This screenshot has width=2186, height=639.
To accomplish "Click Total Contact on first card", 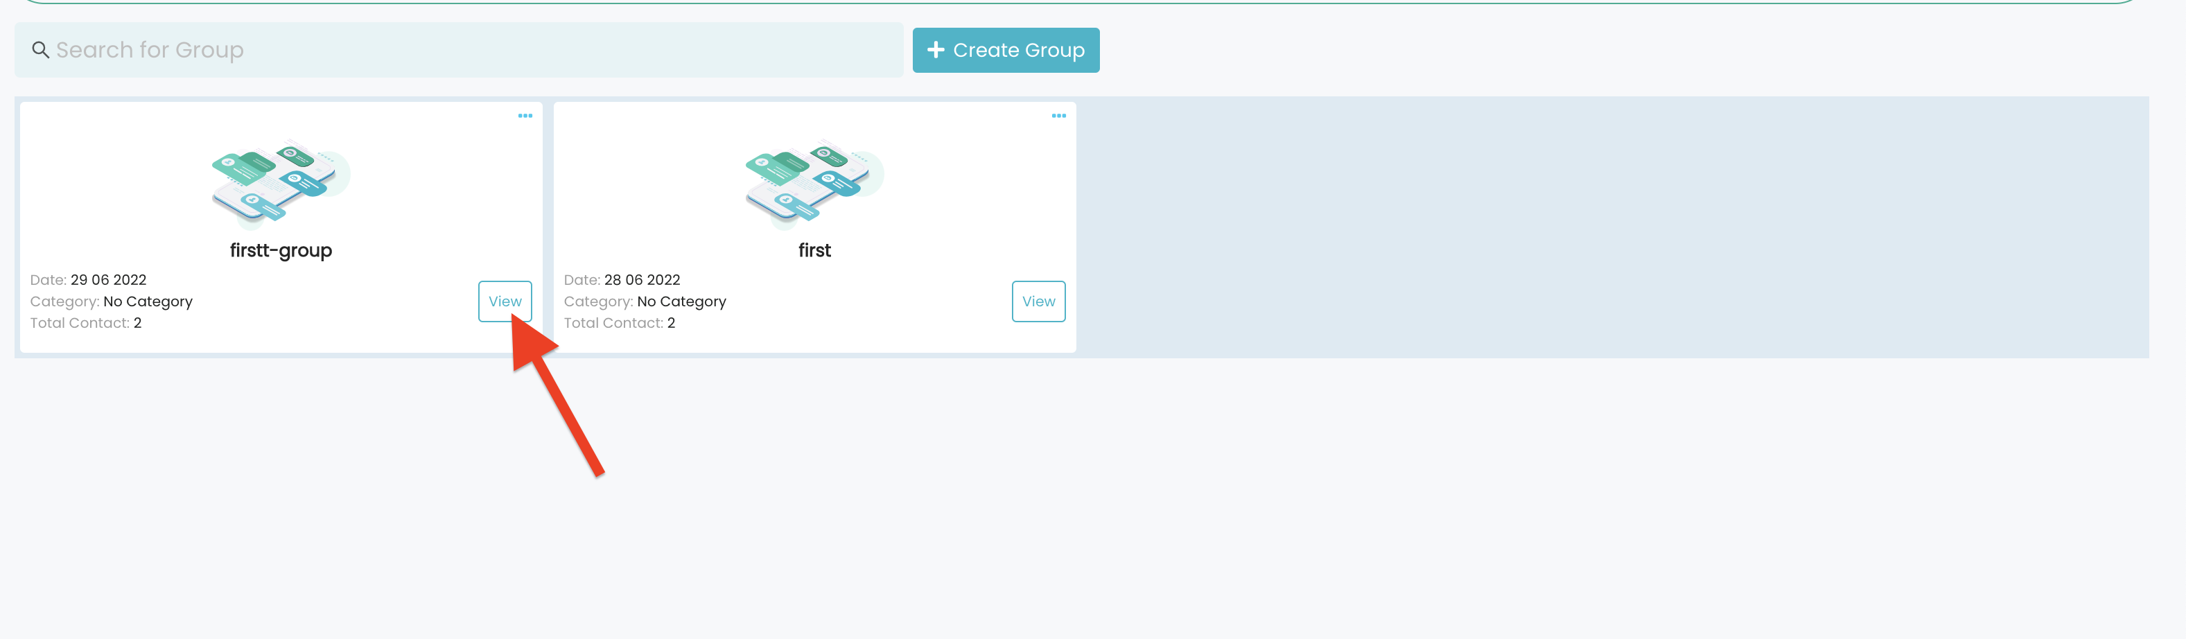I will point(620,324).
